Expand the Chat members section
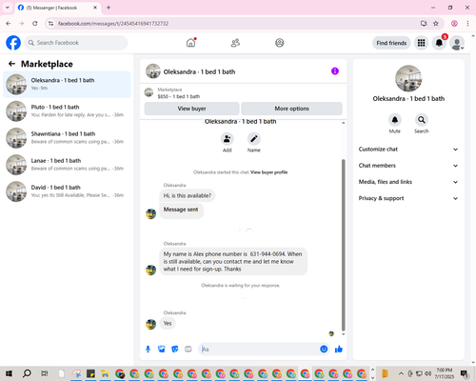The height and width of the screenshot is (381, 476). pos(408,166)
